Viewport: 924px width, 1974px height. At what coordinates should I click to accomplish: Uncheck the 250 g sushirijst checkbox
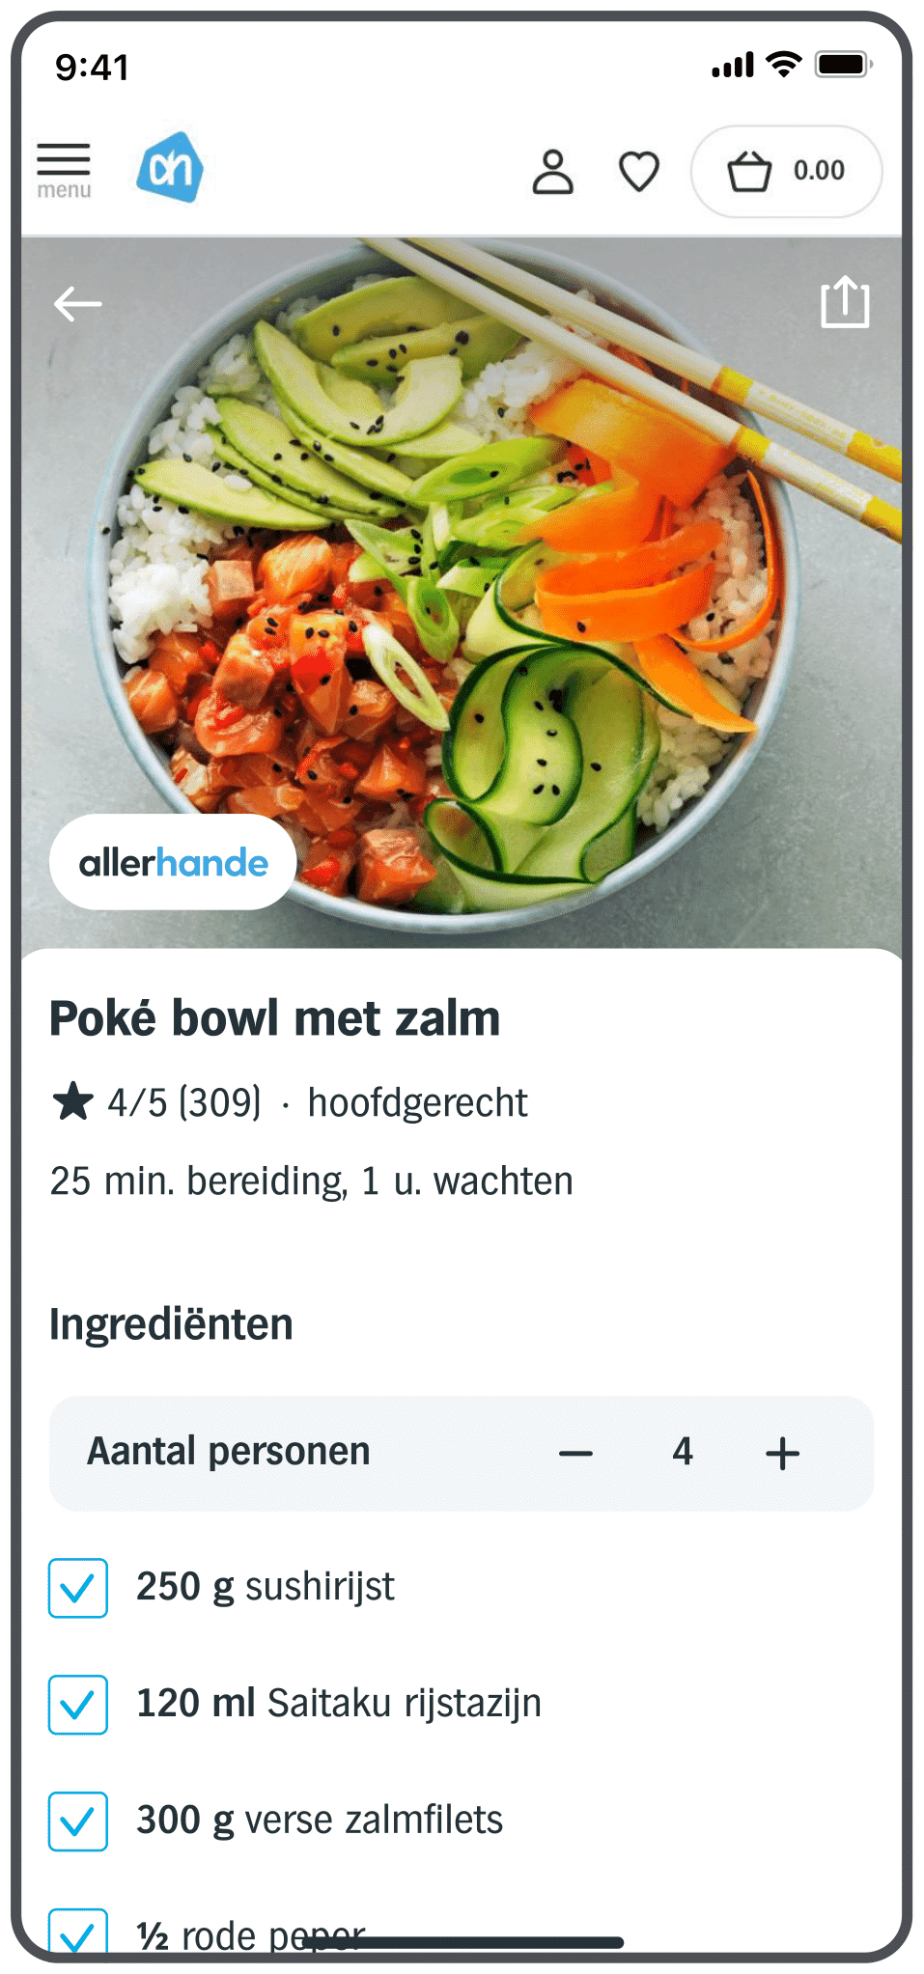[x=78, y=1588]
